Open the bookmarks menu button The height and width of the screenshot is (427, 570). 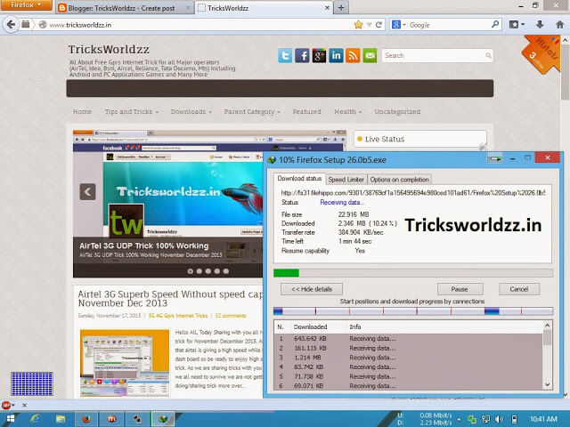click(517, 24)
